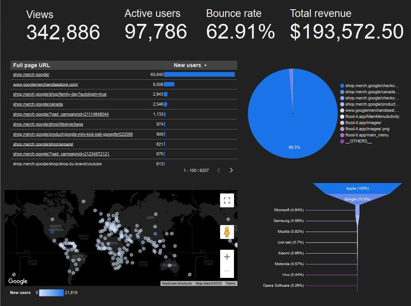Select the Street View pegman icon
This screenshot has height=306, width=411.
point(227,232)
